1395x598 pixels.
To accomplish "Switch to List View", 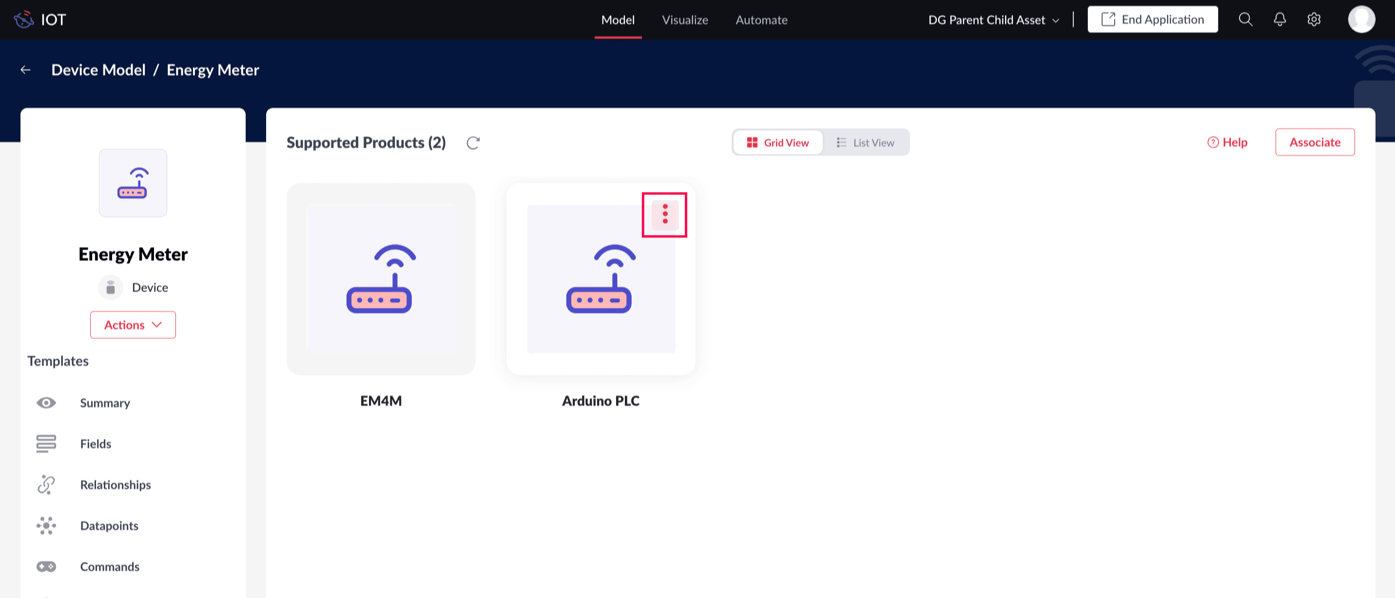I will (865, 142).
